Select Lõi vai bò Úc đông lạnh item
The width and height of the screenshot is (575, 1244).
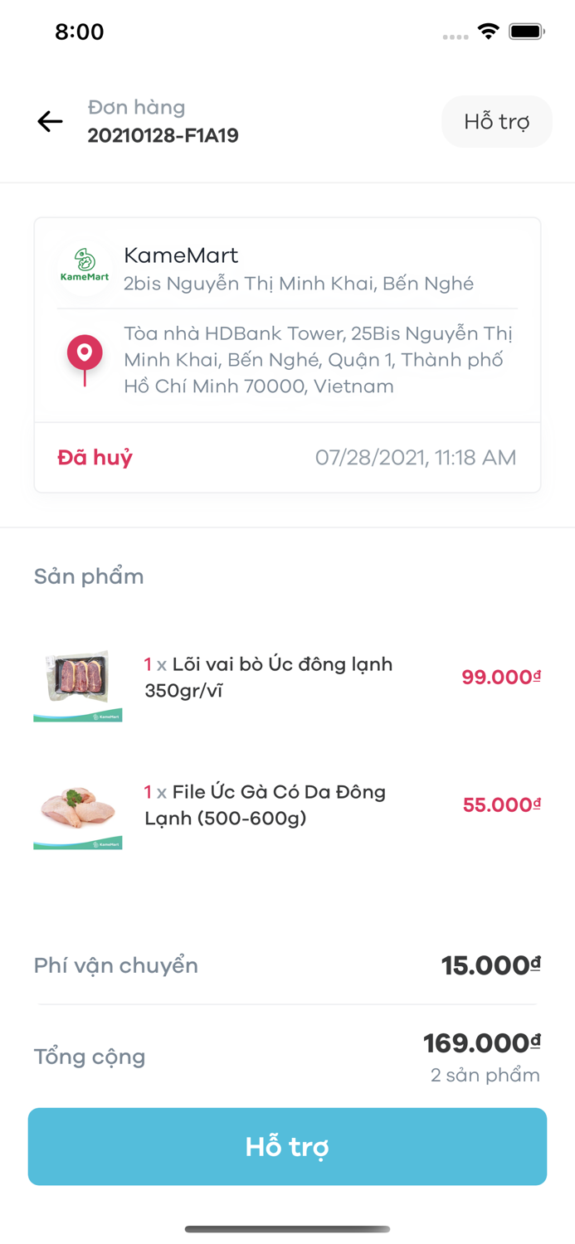(x=268, y=677)
